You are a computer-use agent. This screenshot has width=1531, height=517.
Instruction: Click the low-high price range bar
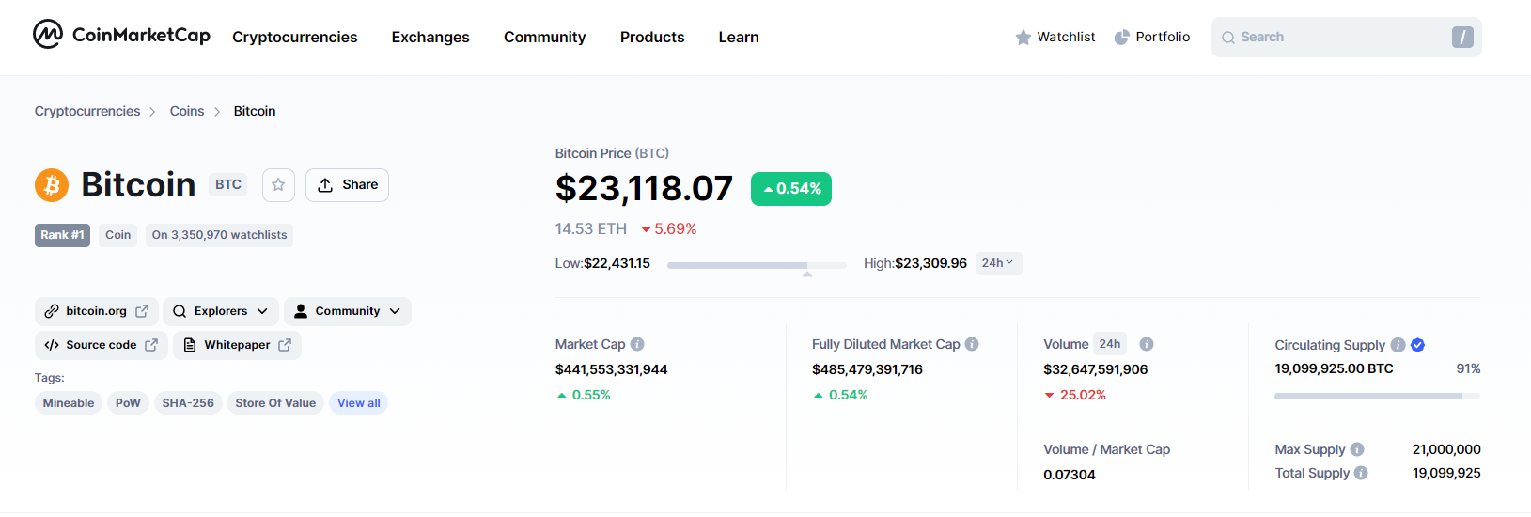[756, 265]
